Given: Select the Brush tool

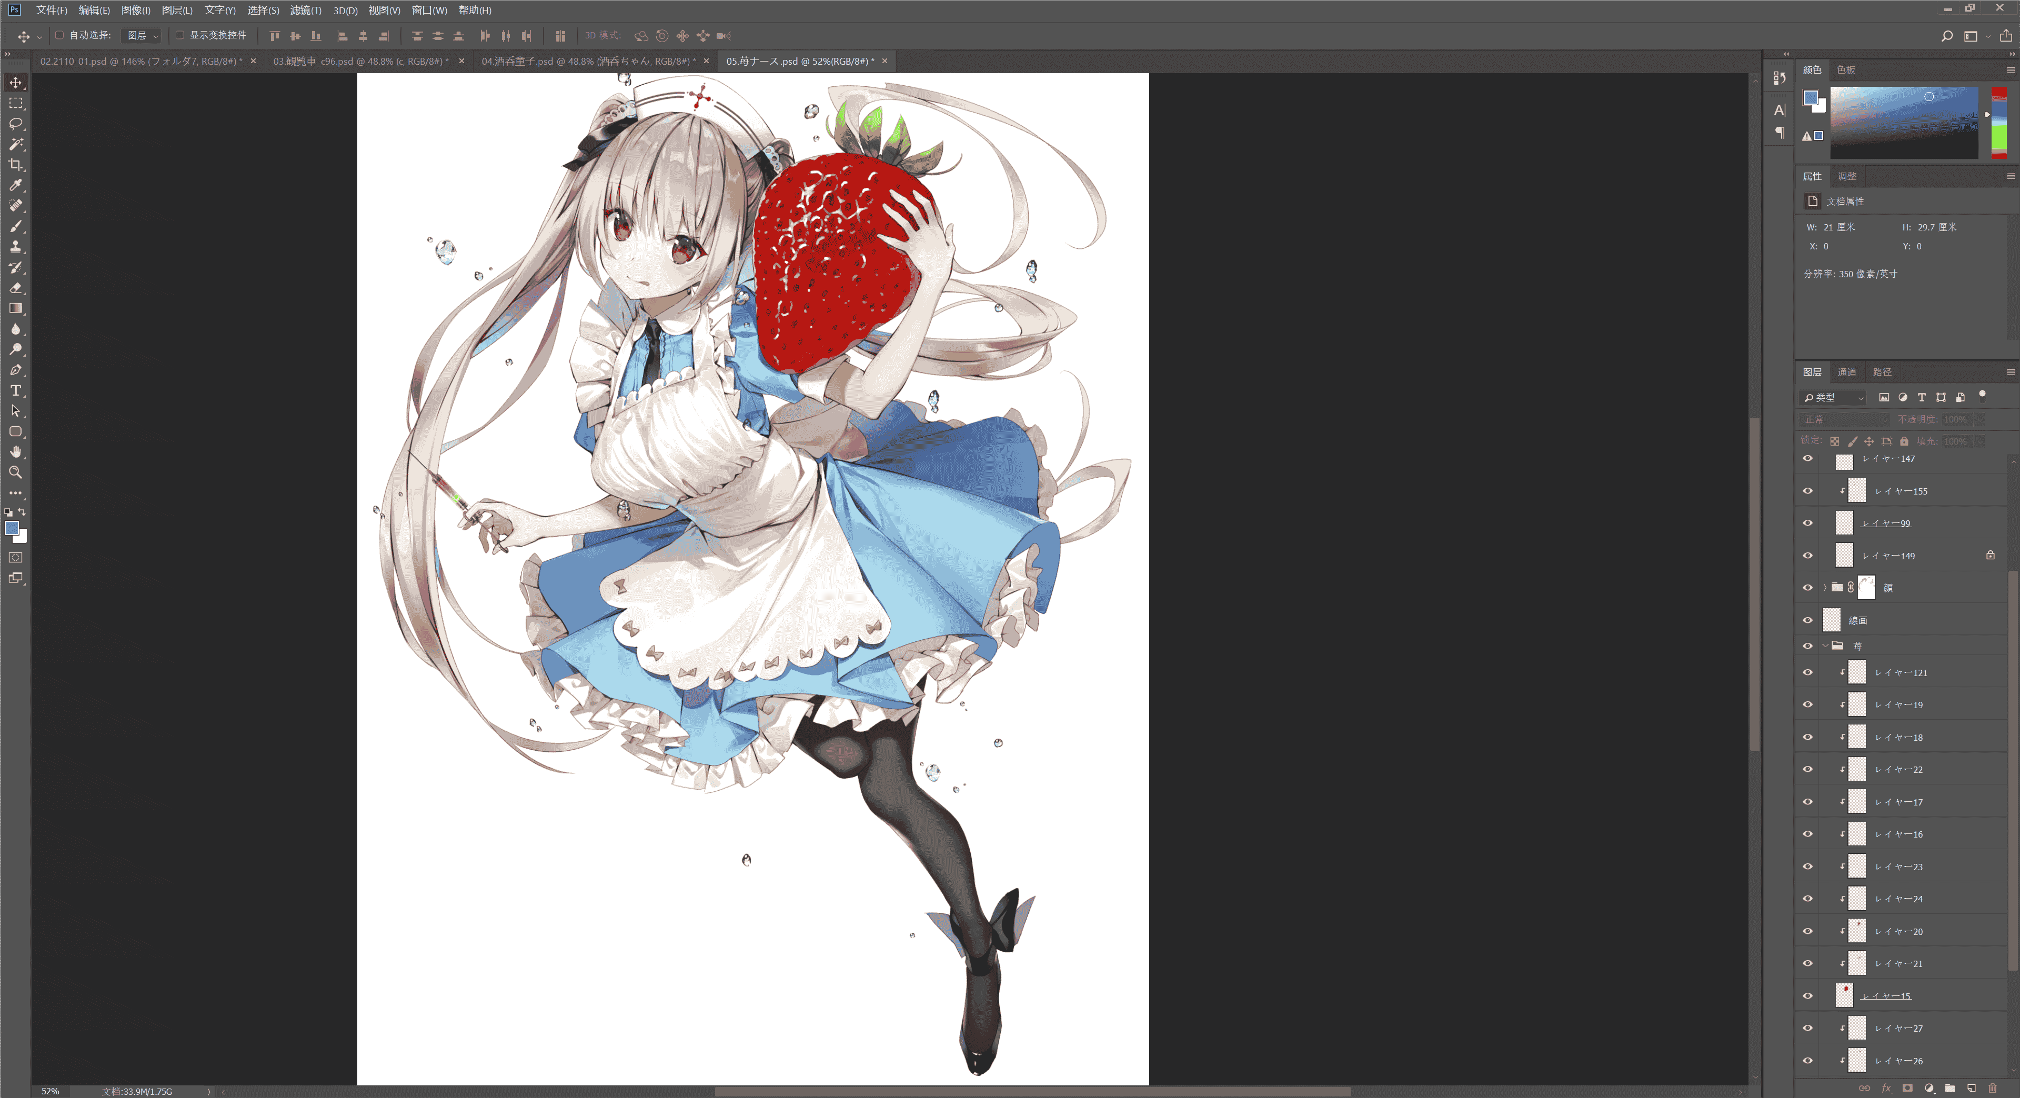Looking at the screenshot, I should [16, 227].
